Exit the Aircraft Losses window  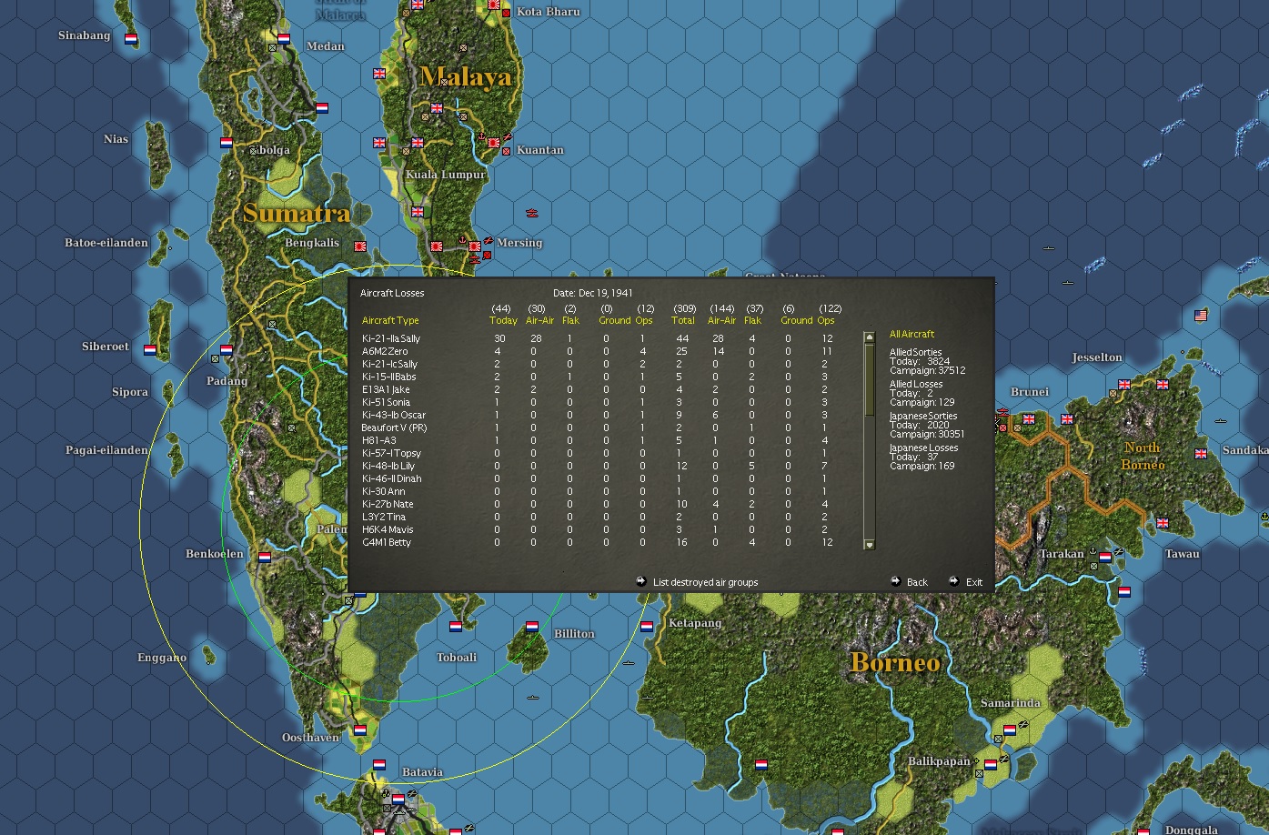point(974,582)
